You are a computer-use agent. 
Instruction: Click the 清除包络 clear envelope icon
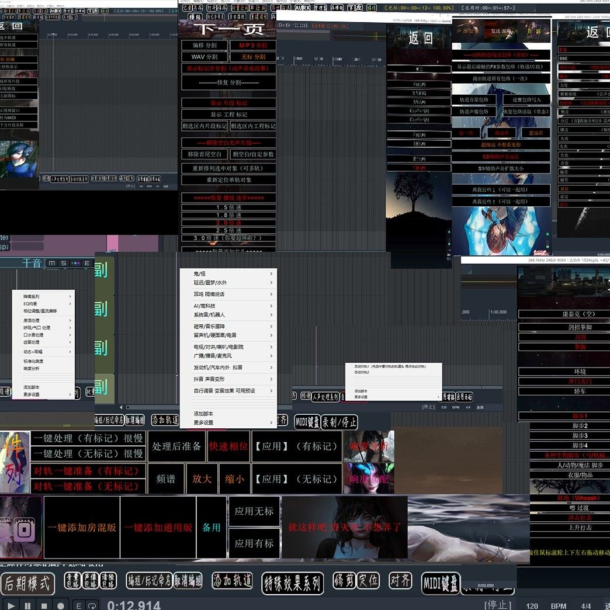pyautogui.click(x=108, y=580)
